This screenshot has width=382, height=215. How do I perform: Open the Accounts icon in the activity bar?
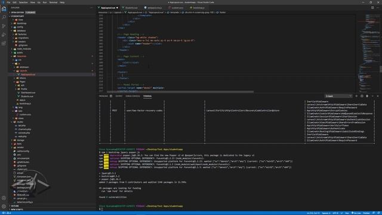click(4, 198)
